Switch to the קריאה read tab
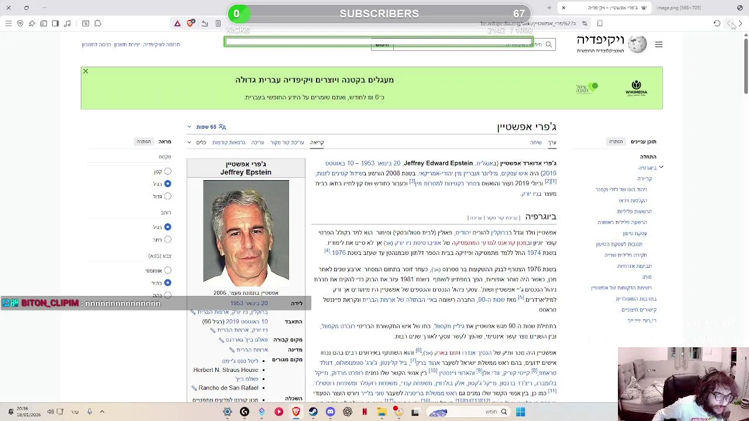Image resolution: width=749 pixels, height=421 pixels. pos(317,142)
